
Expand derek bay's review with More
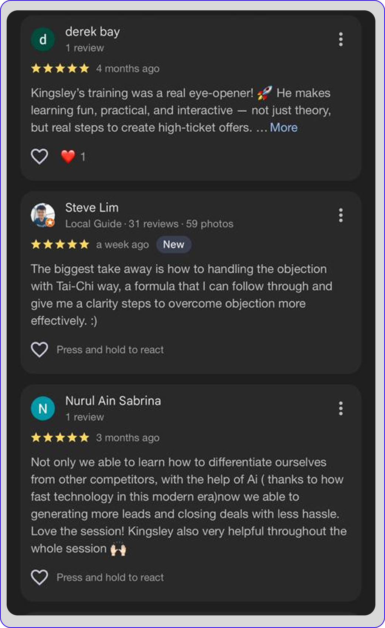click(283, 128)
